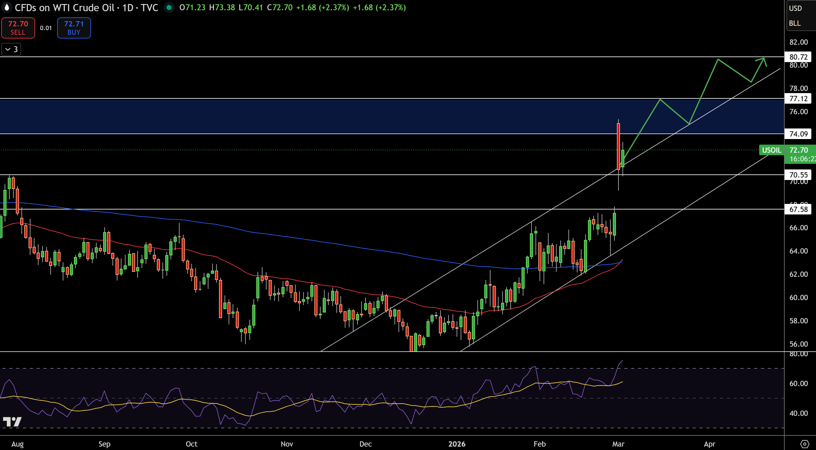
Task: Click the countdown timer 16:06 label
Action: [802, 159]
